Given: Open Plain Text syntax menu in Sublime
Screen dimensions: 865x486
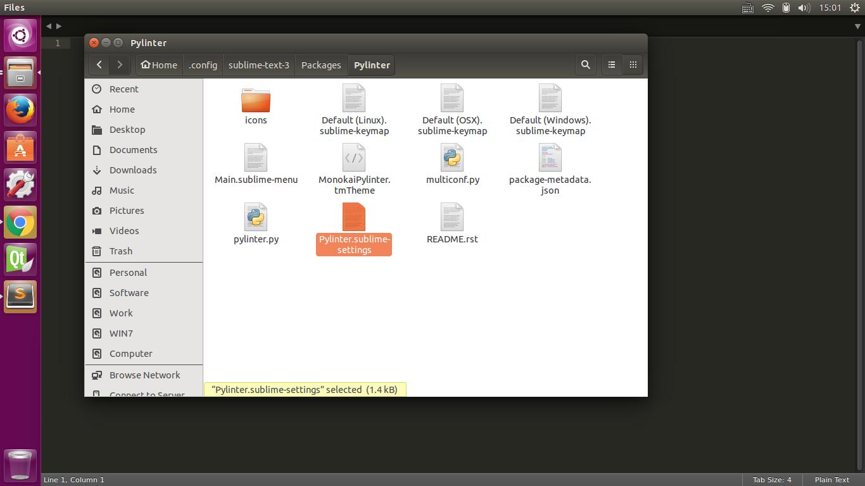Looking at the screenshot, I should (832, 480).
